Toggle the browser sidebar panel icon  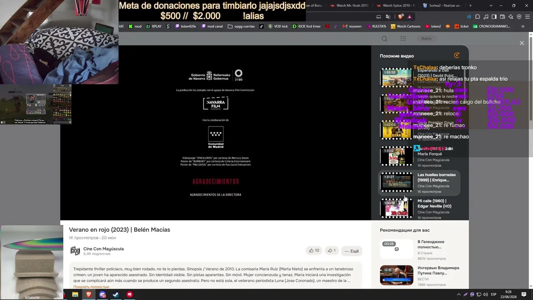494,17
